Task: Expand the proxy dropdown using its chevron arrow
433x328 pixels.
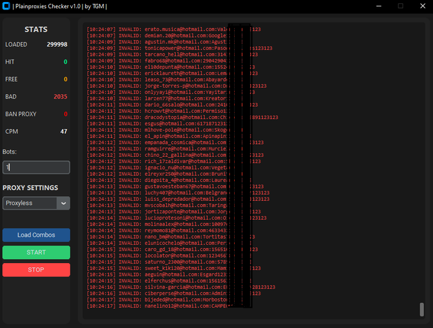Action: 64,203
